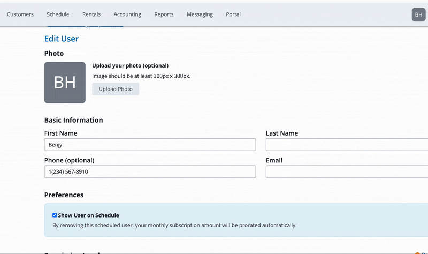This screenshot has height=254, width=428.
Task: Click the subscription proration notice text
Action: click(174, 225)
